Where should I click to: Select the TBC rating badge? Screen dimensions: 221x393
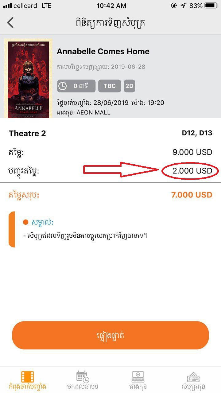tap(110, 86)
